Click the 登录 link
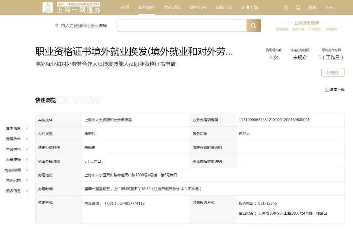 312,8
